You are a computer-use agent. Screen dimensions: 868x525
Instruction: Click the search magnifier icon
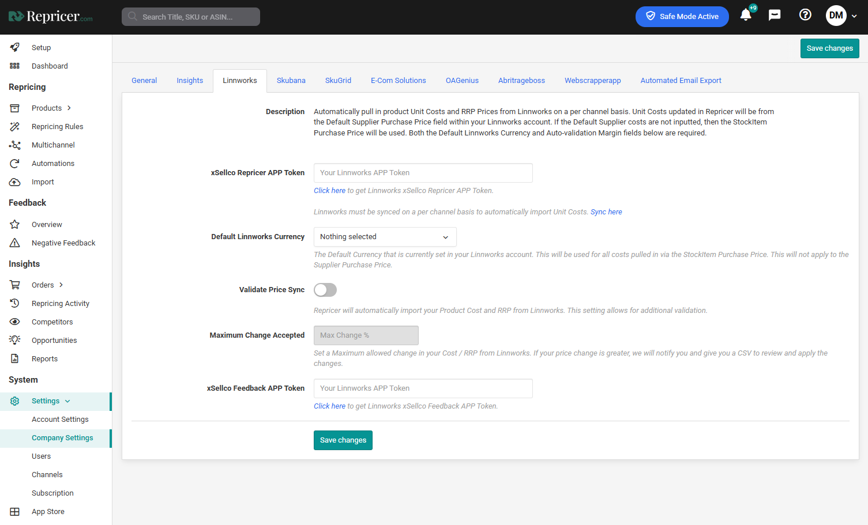[133, 17]
